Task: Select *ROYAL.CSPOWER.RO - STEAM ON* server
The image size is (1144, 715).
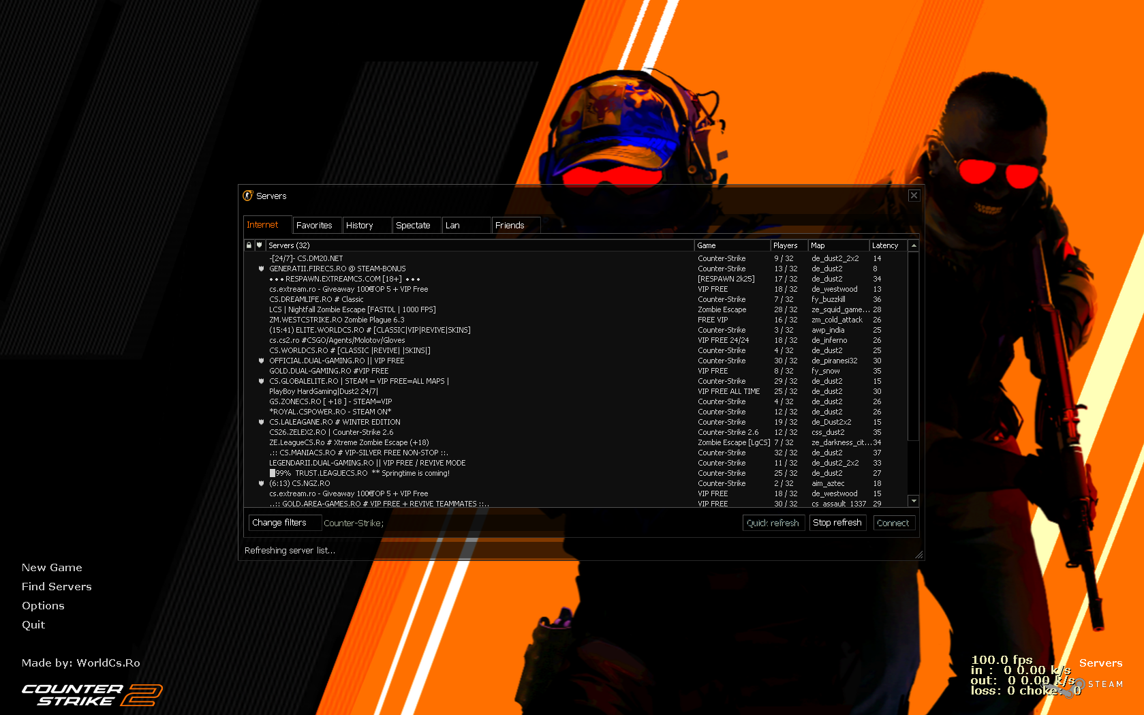Action: coord(575,412)
